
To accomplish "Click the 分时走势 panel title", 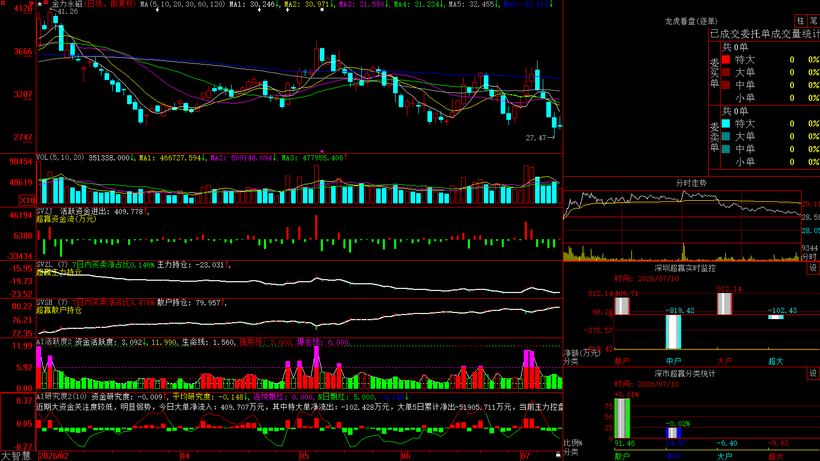I will 691,183.
